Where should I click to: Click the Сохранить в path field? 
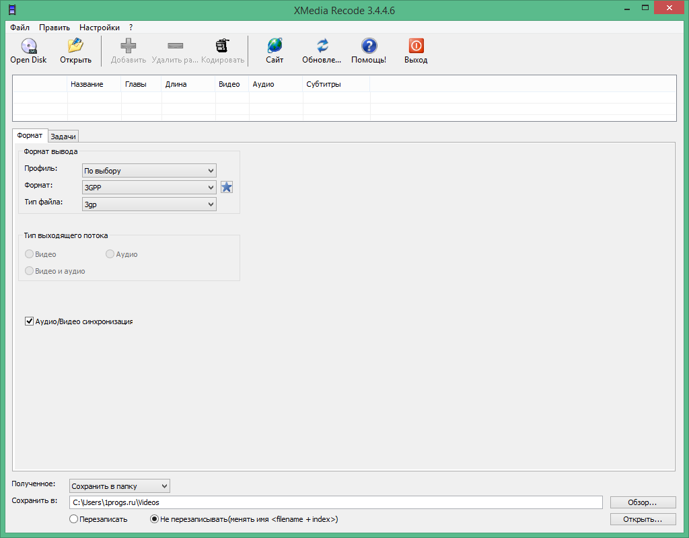point(336,502)
